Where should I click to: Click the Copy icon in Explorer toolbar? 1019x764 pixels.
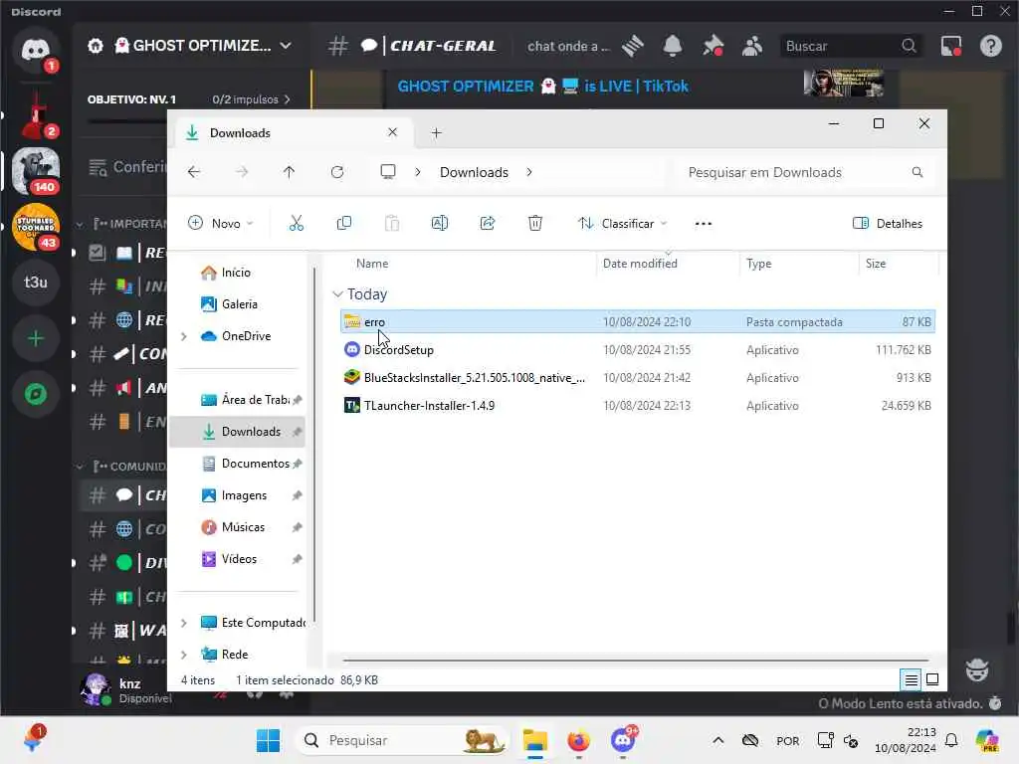(x=344, y=224)
